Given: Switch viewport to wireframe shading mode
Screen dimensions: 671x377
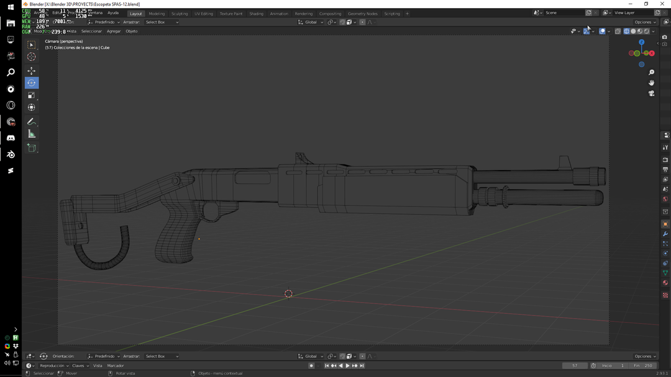Looking at the screenshot, I should (x=627, y=31).
